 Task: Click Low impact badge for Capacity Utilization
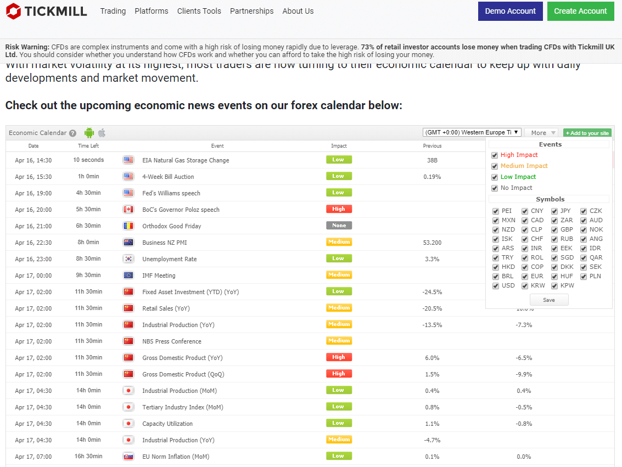pos(339,423)
